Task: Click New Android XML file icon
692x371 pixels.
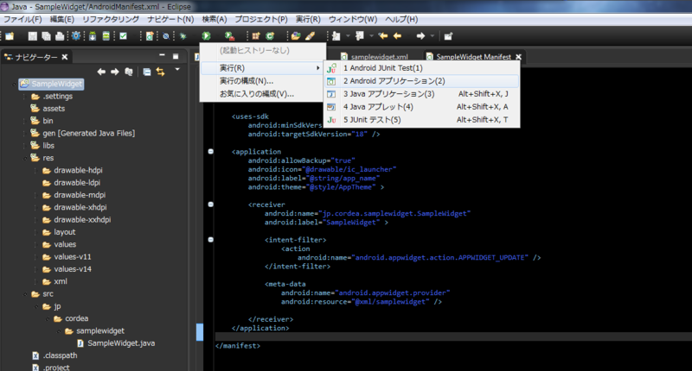Action: point(150,36)
